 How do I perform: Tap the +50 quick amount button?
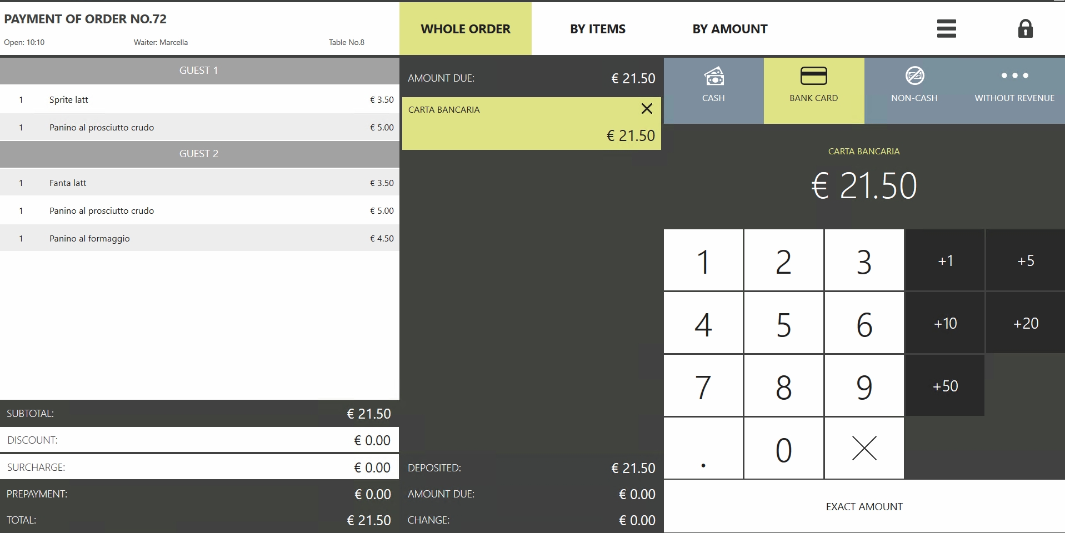point(945,386)
